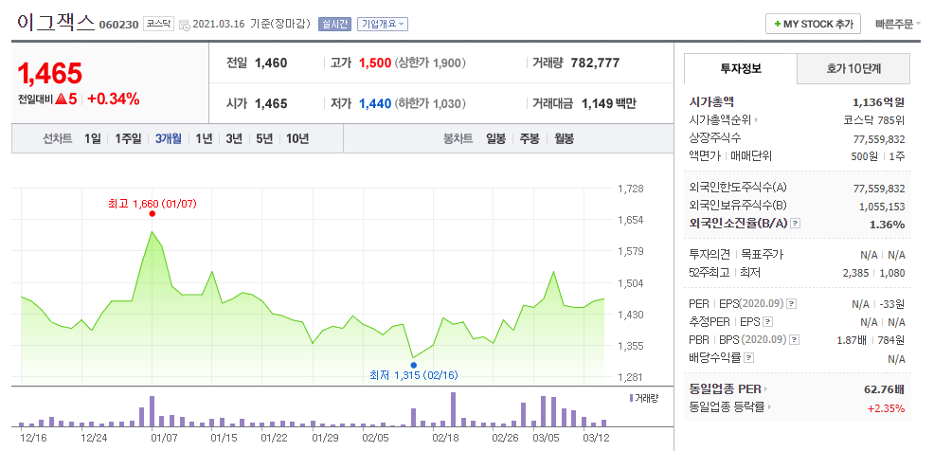Click the 01/07 date on chart axis

click(165, 438)
